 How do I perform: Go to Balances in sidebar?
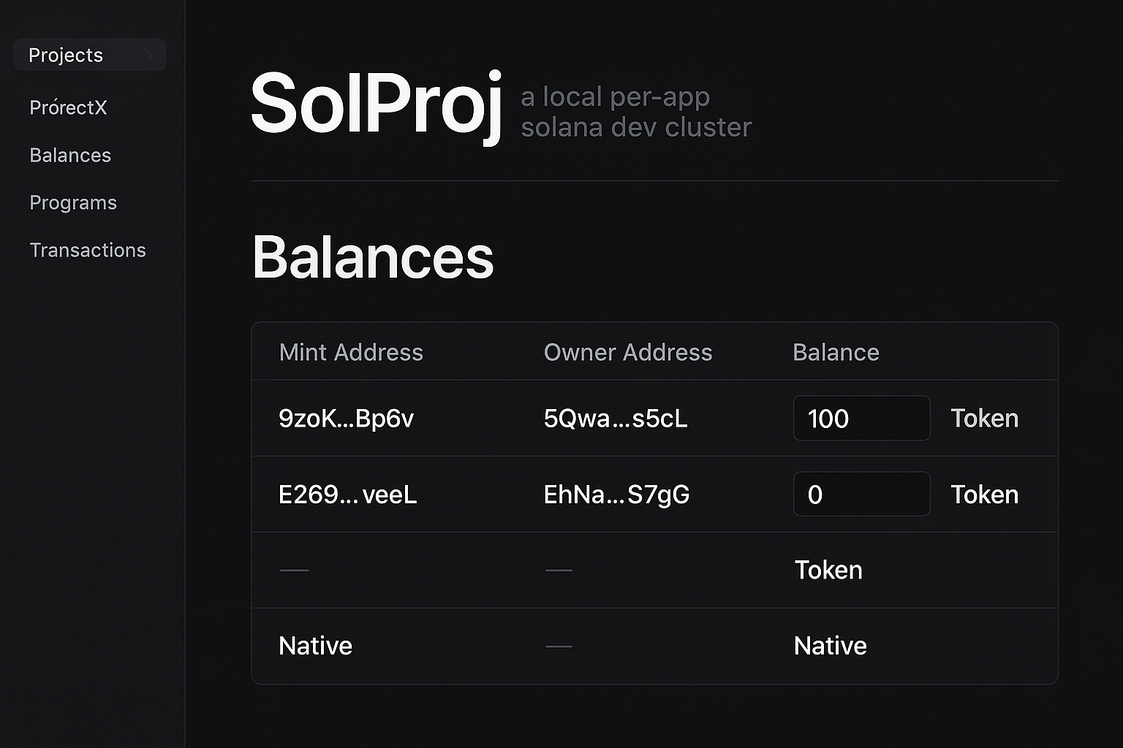tap(70, 155)
